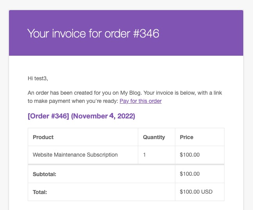Click the Subtotal label

pyautogui.click(x=45, y=174)
